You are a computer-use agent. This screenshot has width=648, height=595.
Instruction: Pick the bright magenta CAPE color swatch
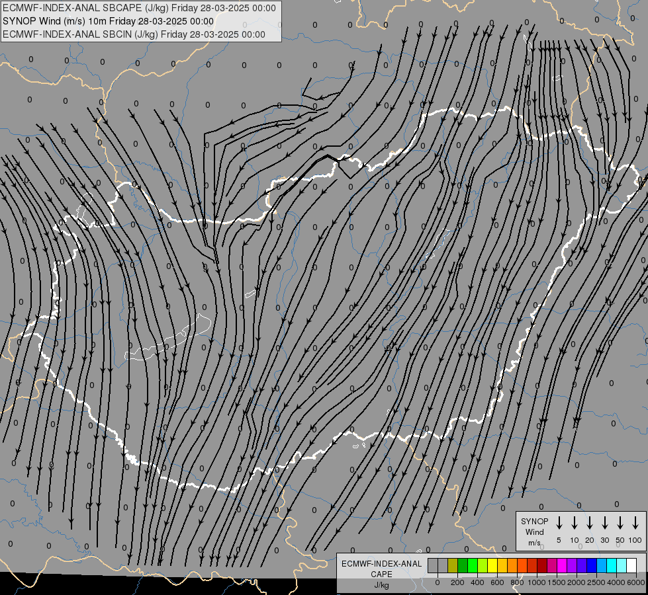[562, 565]
